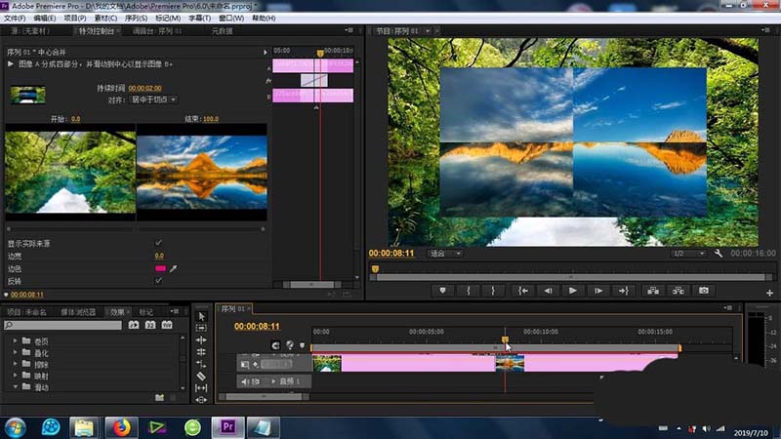Open the 序列(S) menu
The image size is (781, 439).
coord(137,18)
